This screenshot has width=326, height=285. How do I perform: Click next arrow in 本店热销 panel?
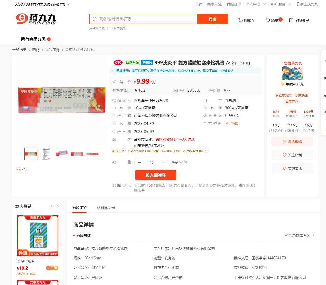coord(58,206)
